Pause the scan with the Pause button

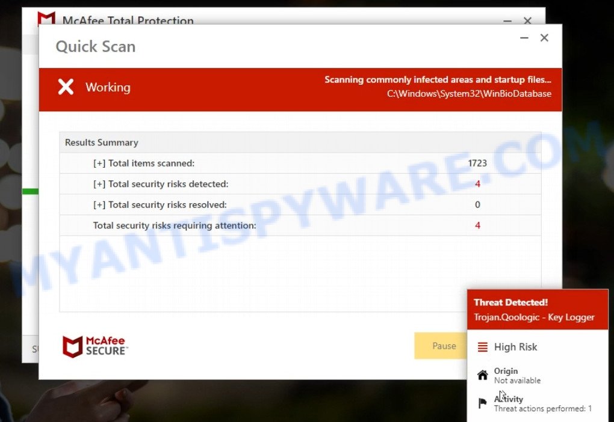[x=441, y=346]
